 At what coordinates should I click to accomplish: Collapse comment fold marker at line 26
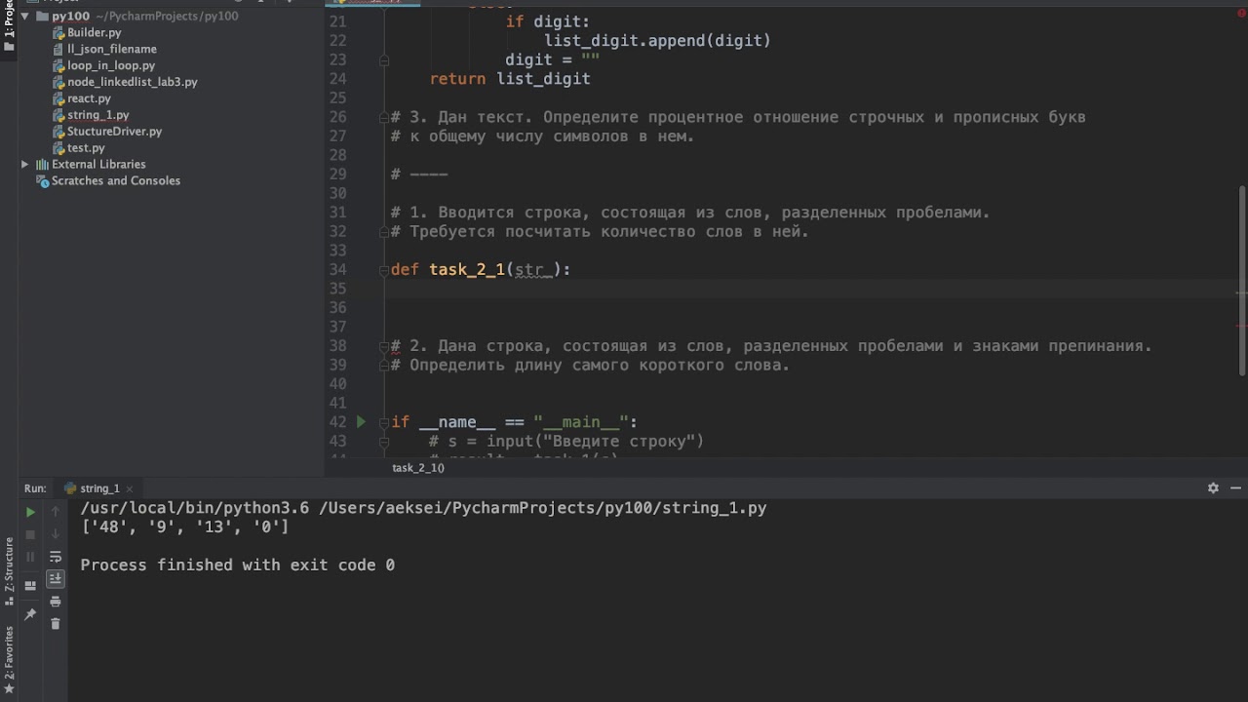point(383,118)
